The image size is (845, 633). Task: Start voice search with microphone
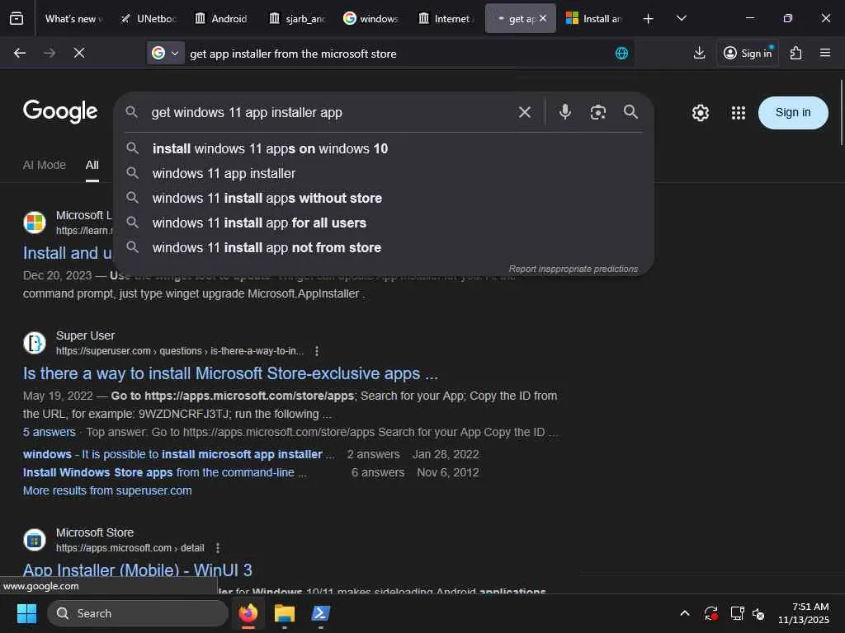click(x=564, y=112)
